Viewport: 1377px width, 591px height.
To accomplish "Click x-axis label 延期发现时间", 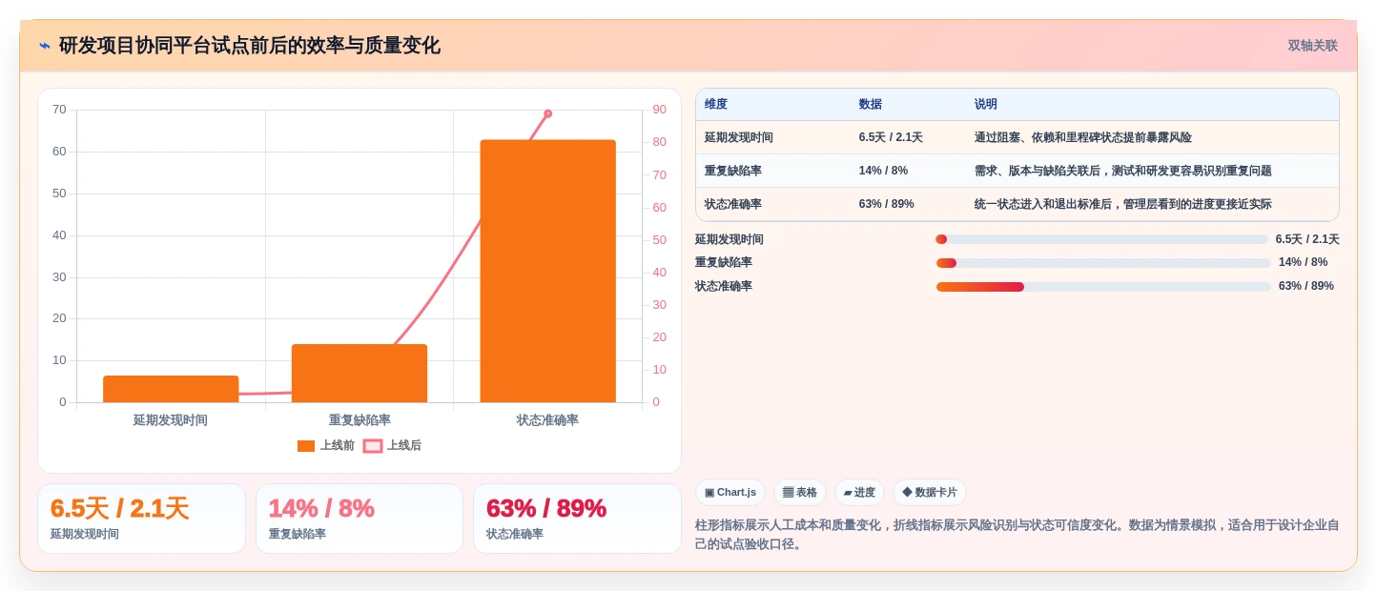I will (171, 419).
